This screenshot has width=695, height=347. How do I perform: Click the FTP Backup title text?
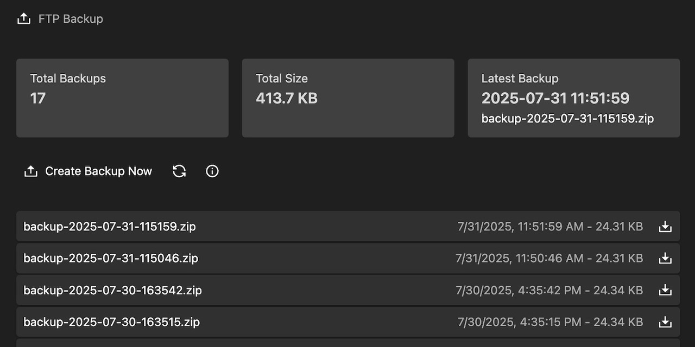point(69,18)
